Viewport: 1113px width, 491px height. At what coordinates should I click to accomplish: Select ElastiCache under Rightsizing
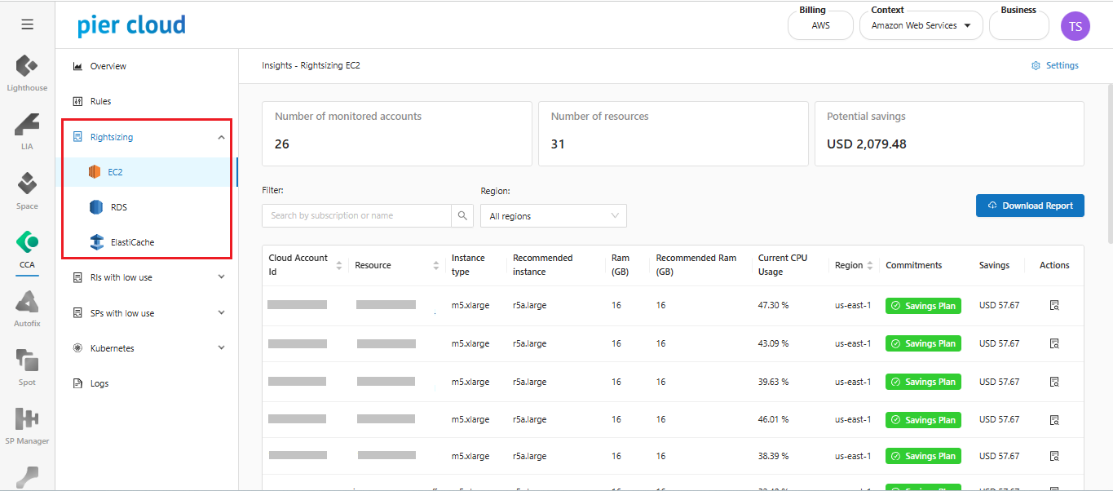click(x=132, y=242)
